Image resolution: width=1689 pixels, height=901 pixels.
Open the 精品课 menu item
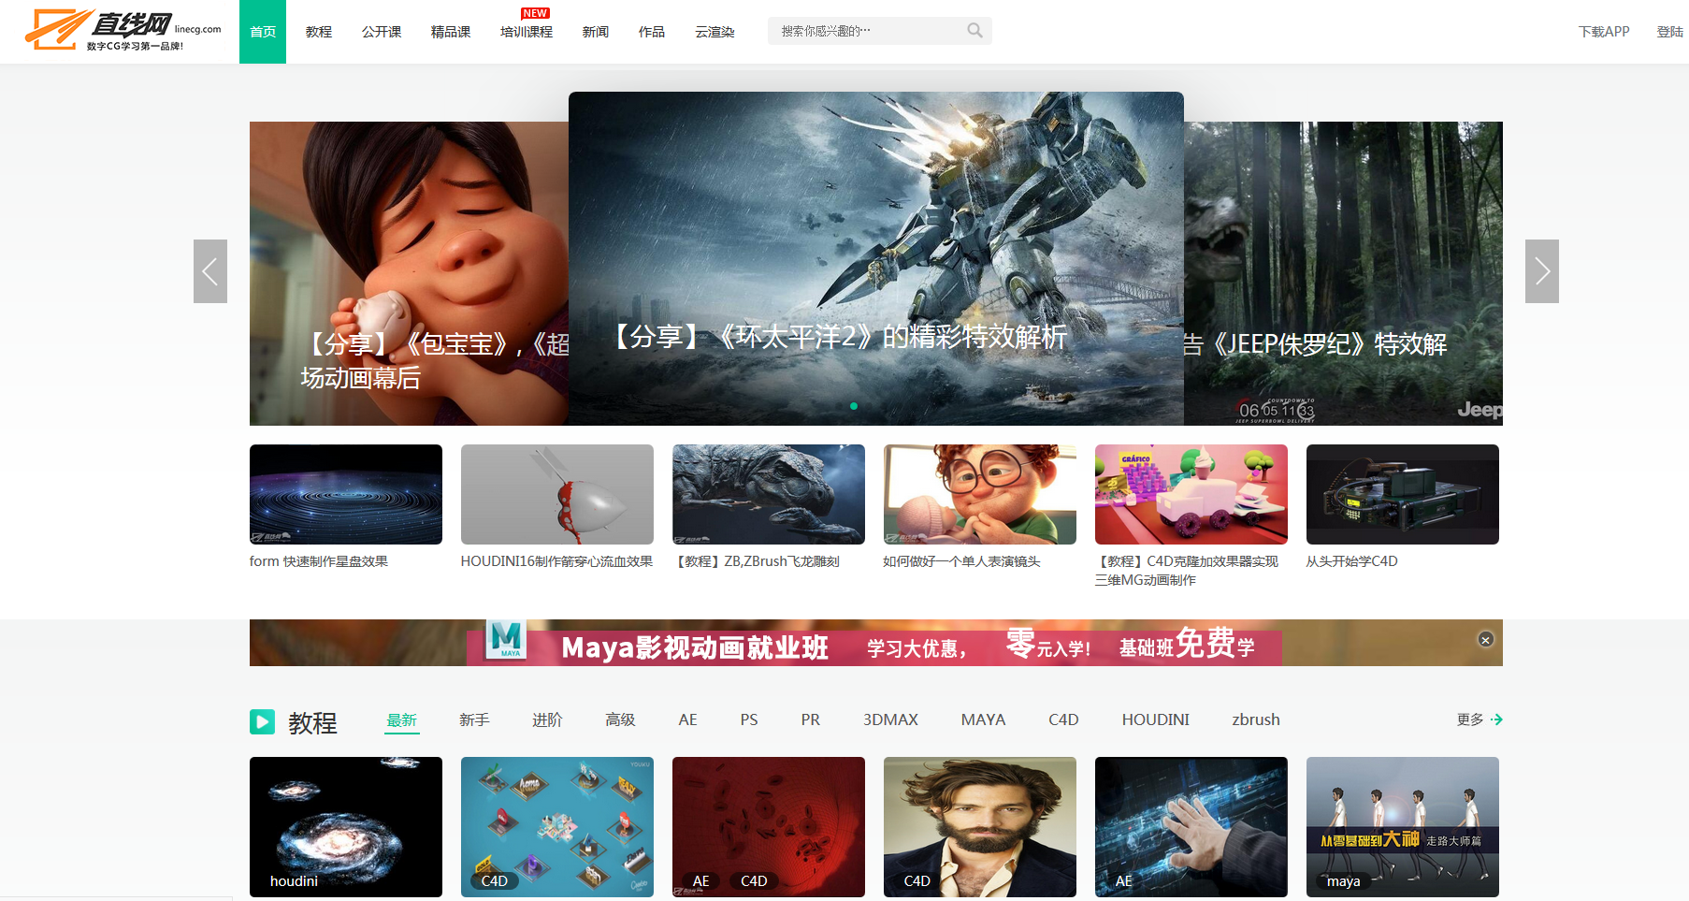click(x=451, y=32)
